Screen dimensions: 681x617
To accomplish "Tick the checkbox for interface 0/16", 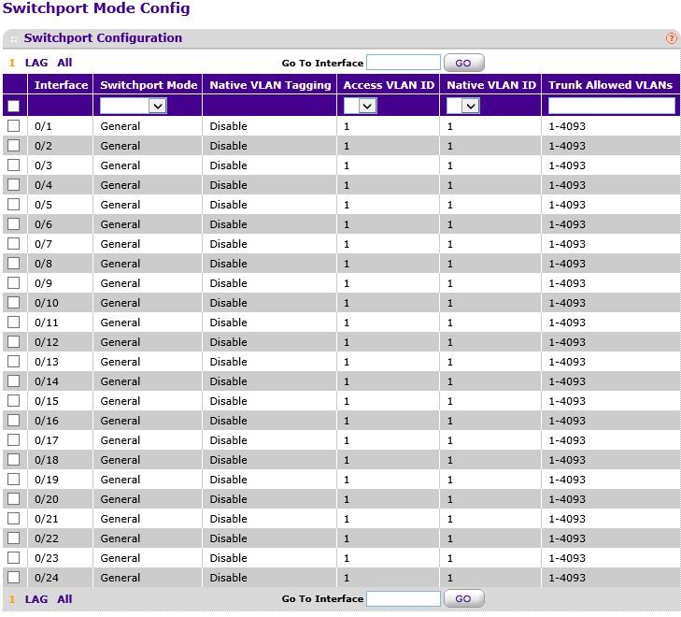I will (13, 420).
